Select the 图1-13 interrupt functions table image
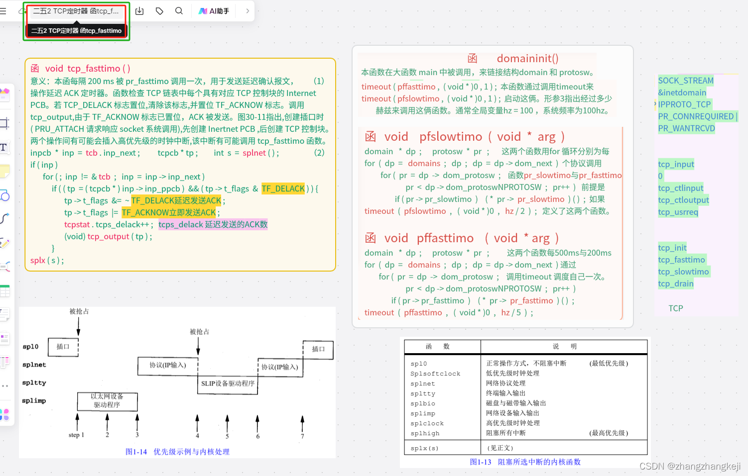Viewport: 748px width, 476px height. (x=525, y=402)
